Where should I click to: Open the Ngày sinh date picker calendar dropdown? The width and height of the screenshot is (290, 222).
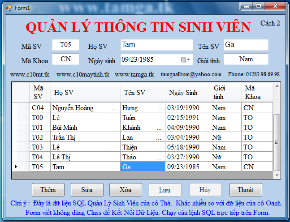pos(186,60)
